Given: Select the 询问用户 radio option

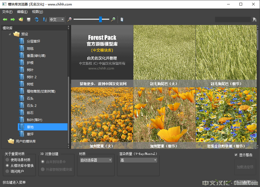Looking at the screenshot, I should (x=7, y=171).
